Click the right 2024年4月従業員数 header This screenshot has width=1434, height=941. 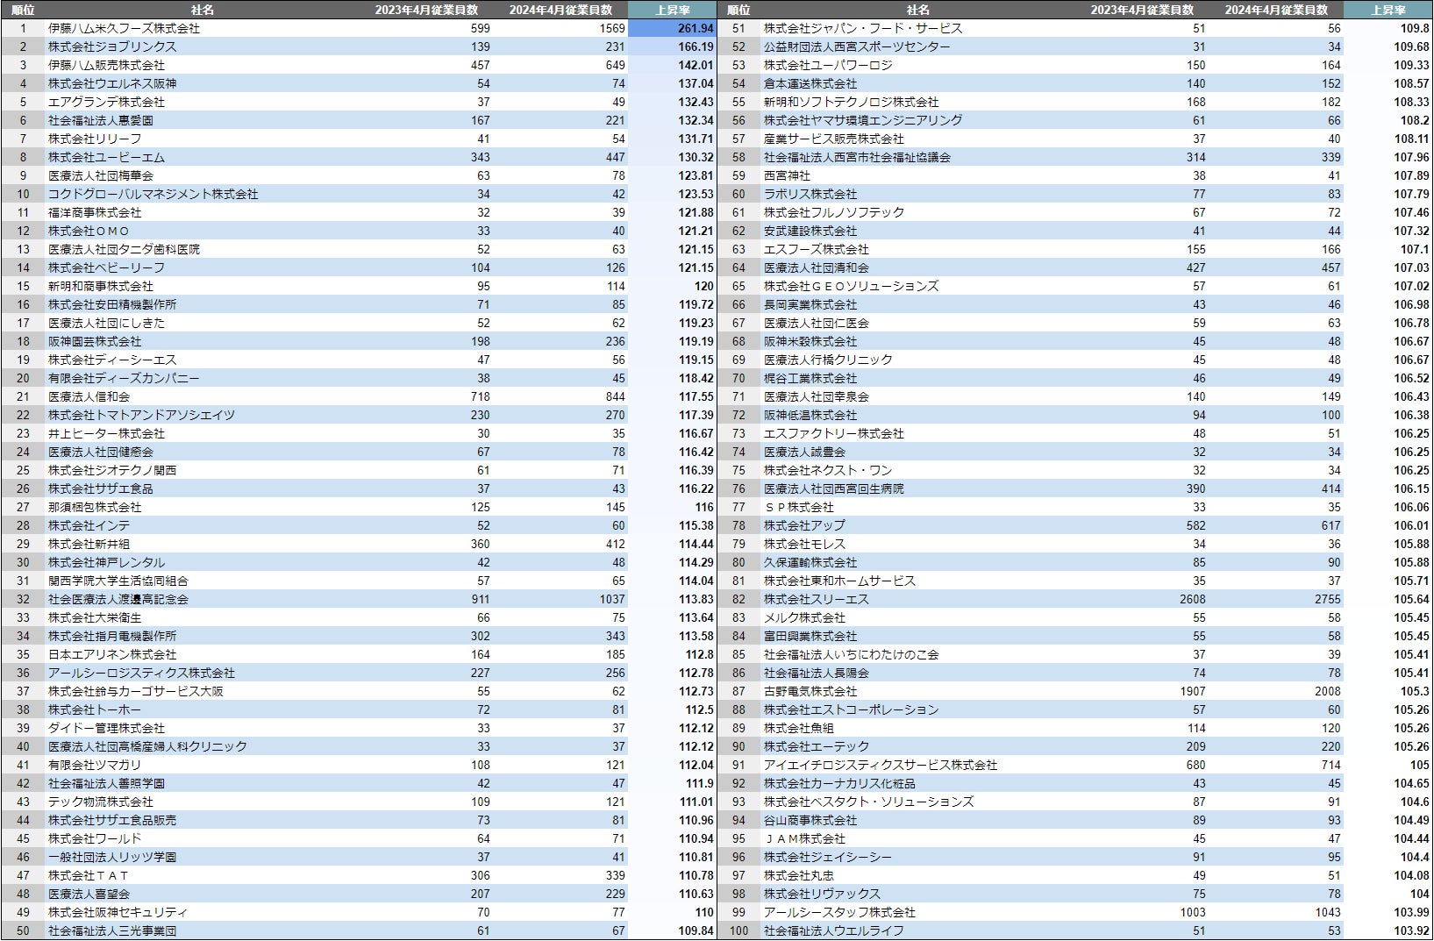point(1276,10)
